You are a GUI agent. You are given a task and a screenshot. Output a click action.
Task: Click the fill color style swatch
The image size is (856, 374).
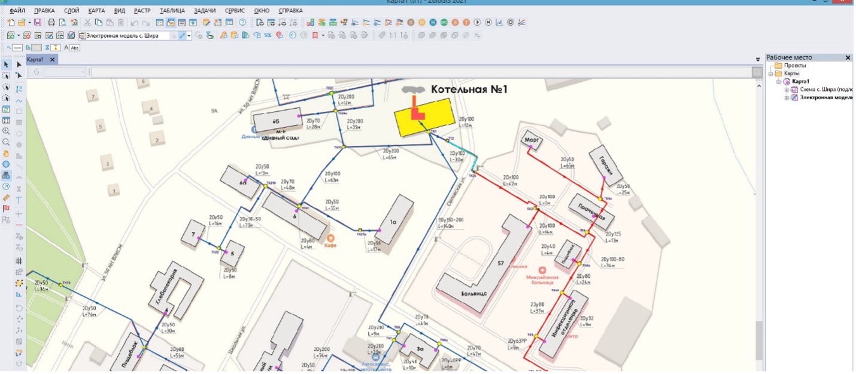tap(36, 47)
